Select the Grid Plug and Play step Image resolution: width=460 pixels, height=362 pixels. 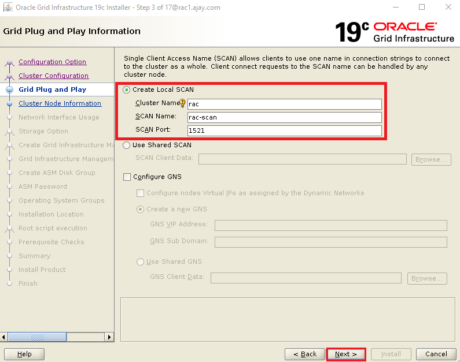click(53, 89)
